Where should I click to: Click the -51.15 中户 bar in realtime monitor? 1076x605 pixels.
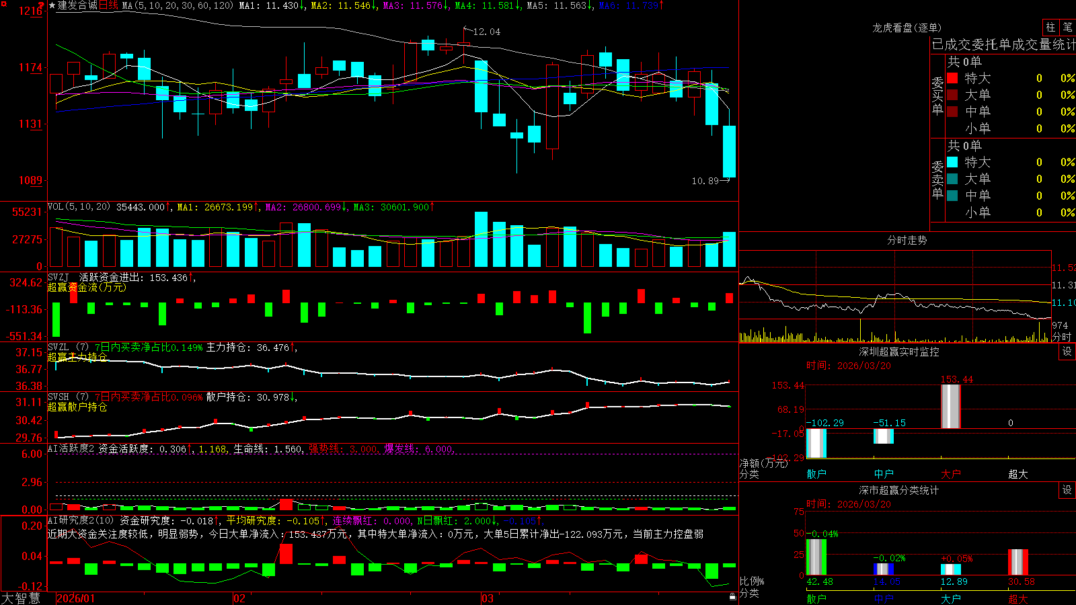[x=883, y=436]
